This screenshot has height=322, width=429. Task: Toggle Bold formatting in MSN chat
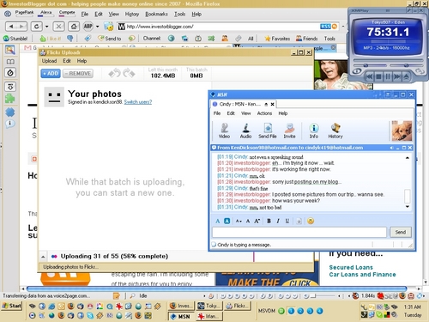click(269, 221)
